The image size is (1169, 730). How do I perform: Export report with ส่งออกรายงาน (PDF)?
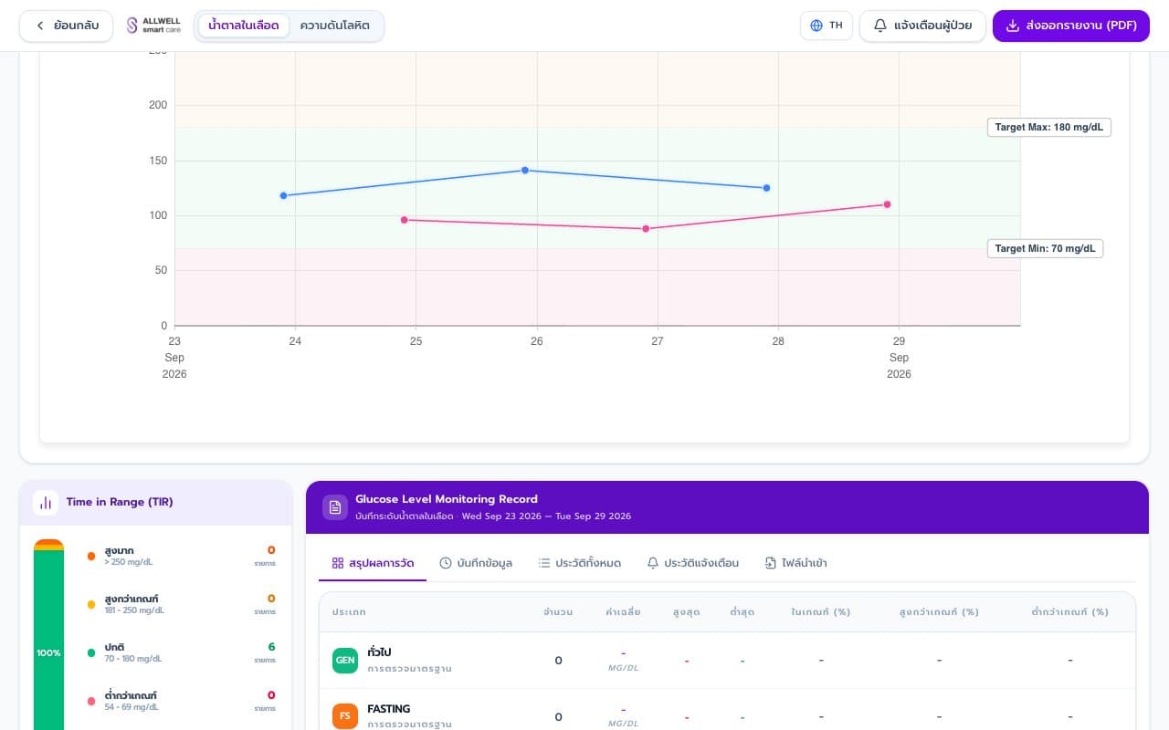click(1071, 26)
